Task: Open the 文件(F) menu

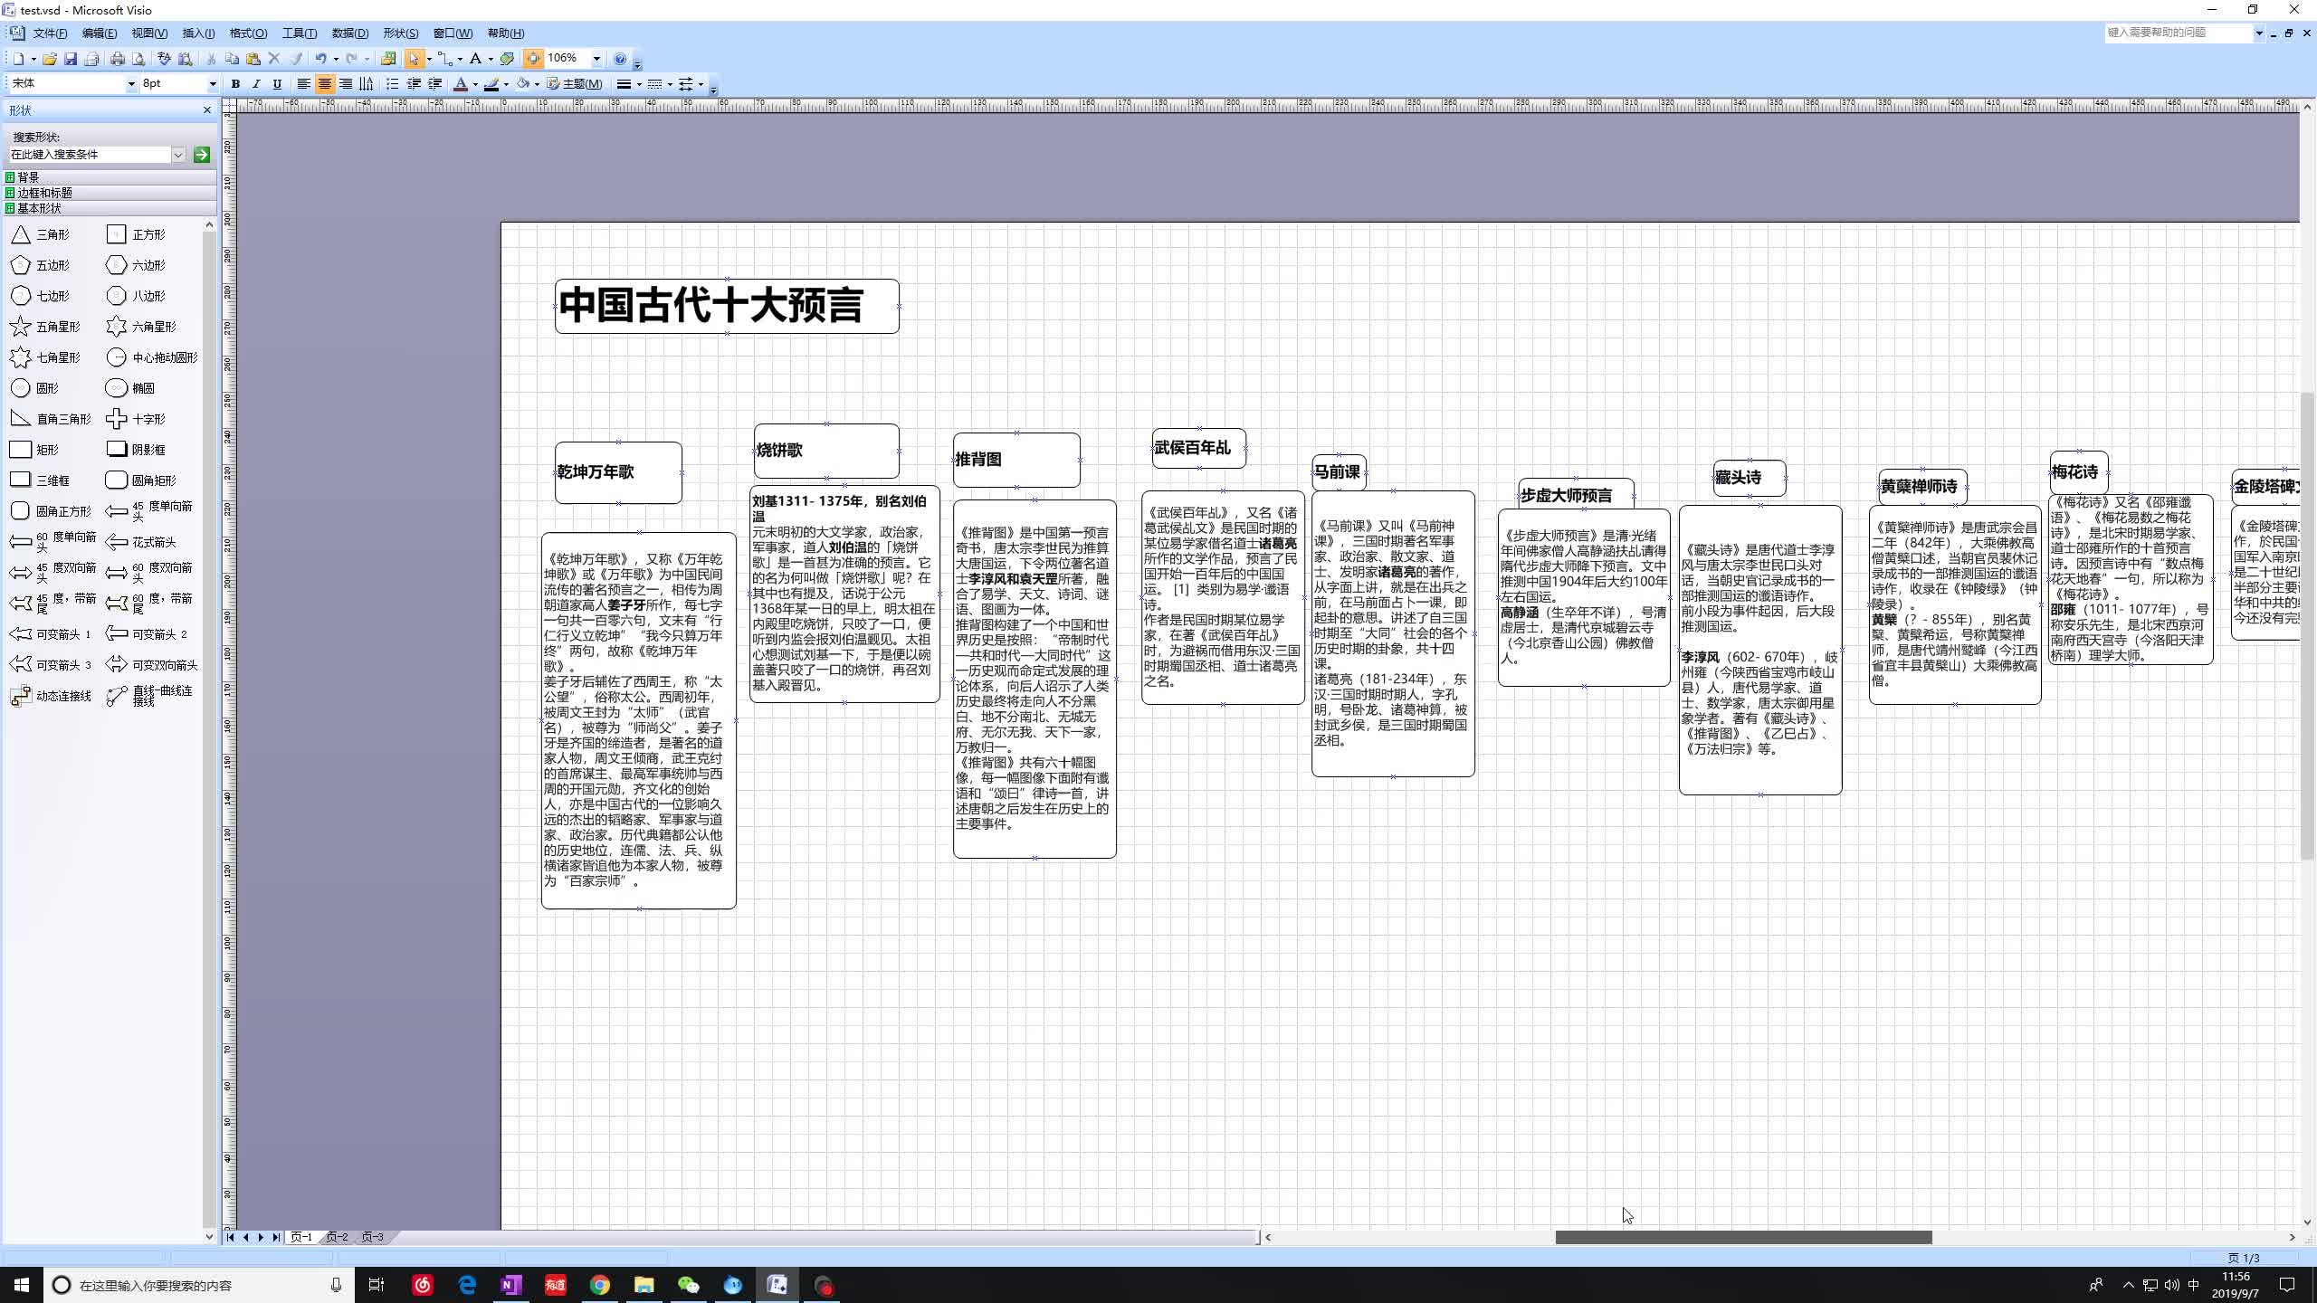Action: [50, 33]
